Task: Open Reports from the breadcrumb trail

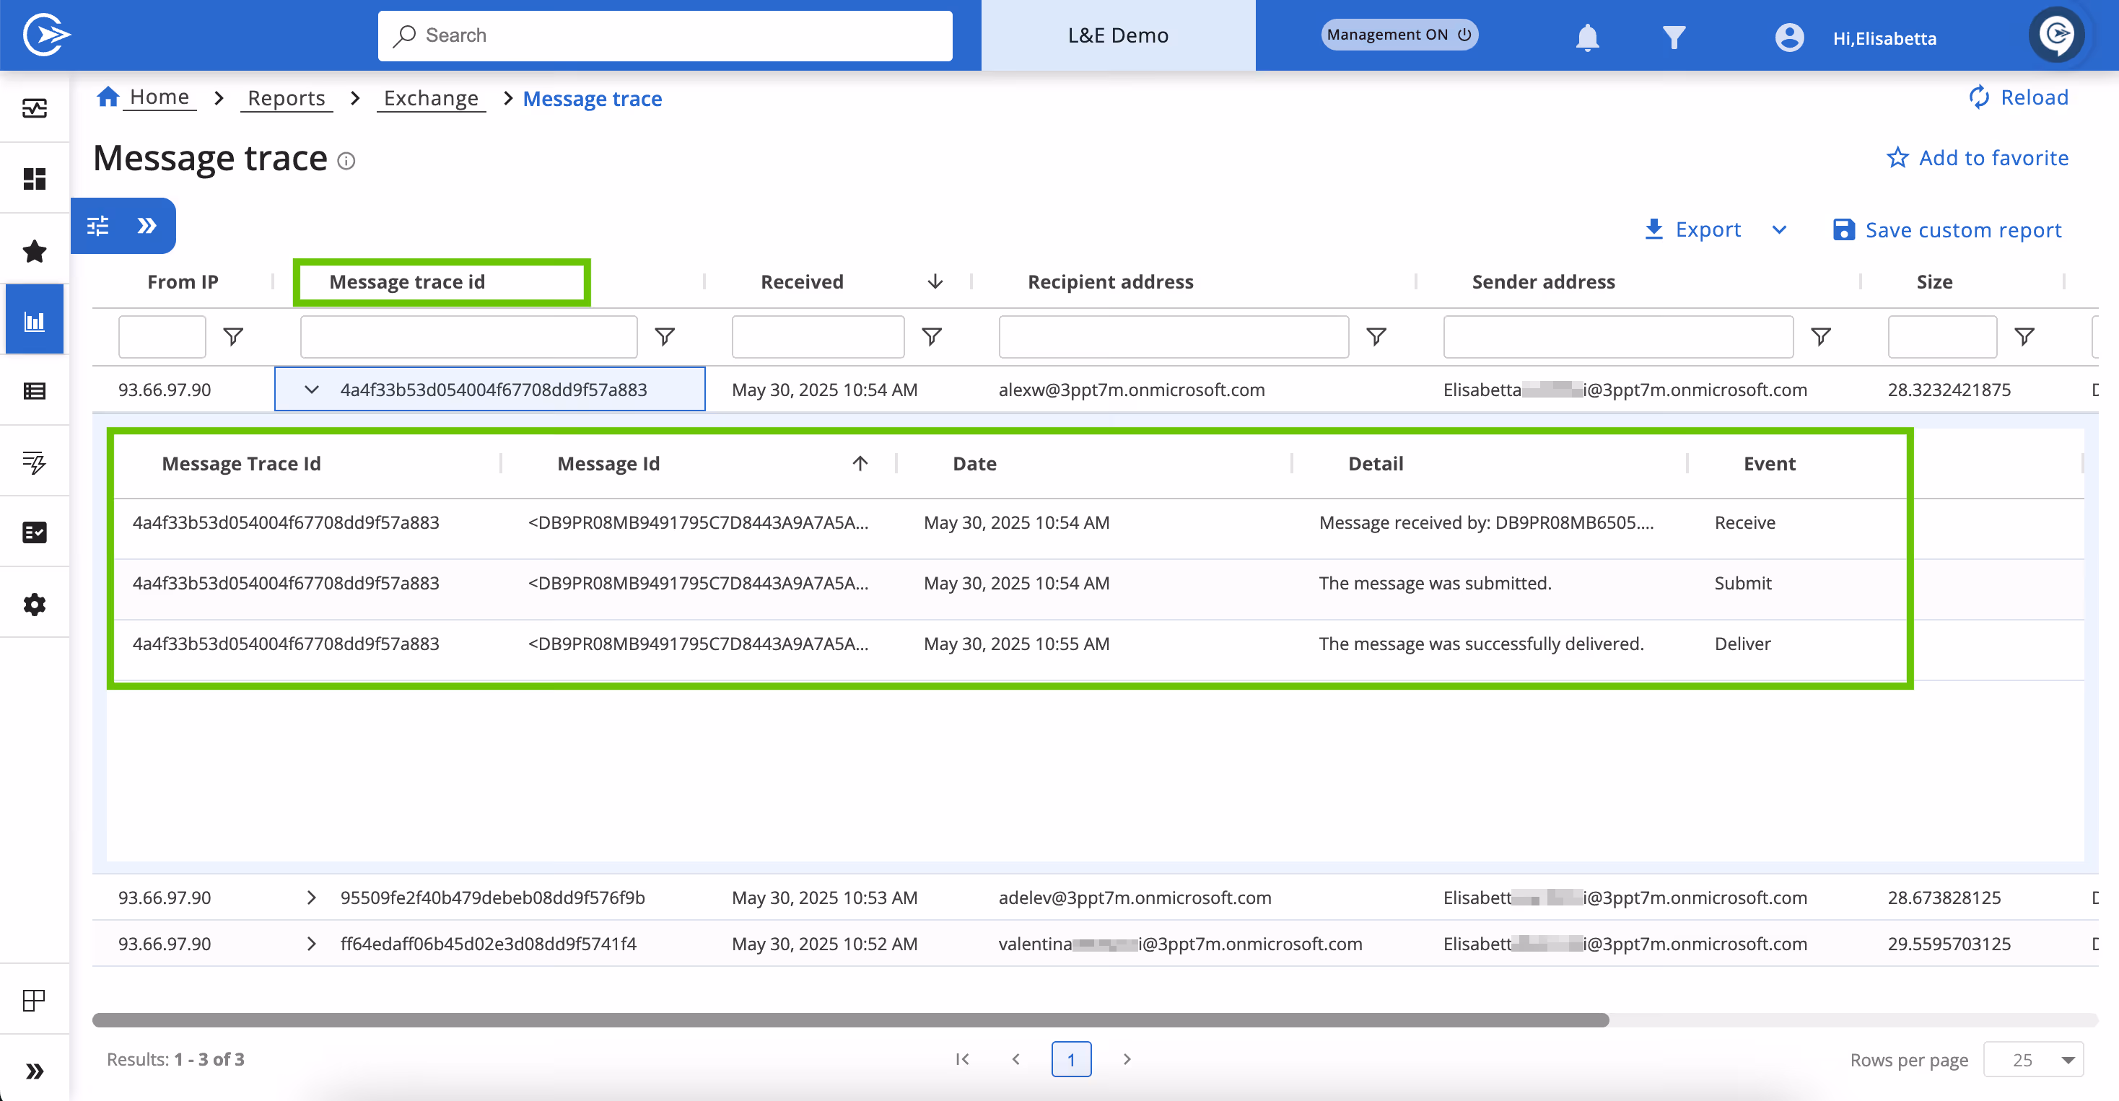Action: pyautogui.click(x=285, y=98)
